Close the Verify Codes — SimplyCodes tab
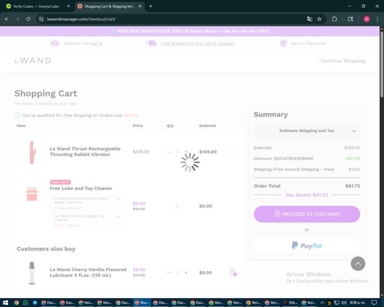The height and width of the screenshot is (307, 384). (68, 7)
